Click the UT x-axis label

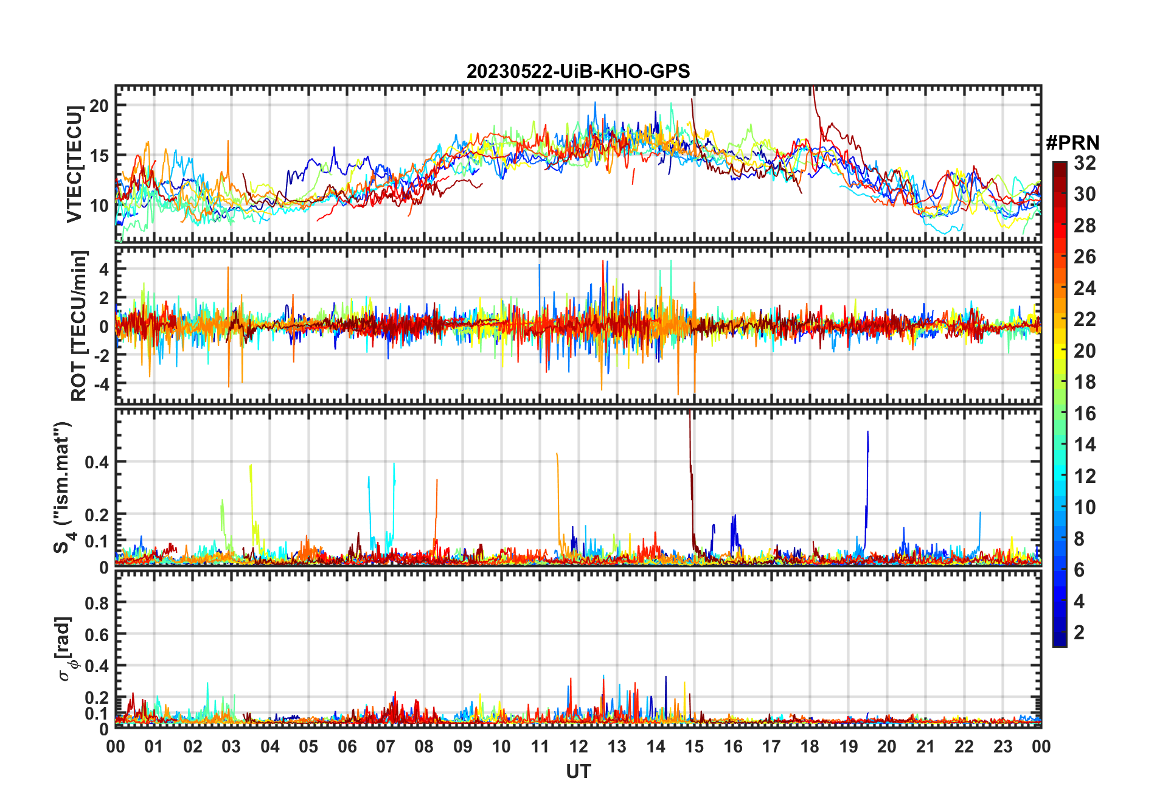click(x=578, y=772)
